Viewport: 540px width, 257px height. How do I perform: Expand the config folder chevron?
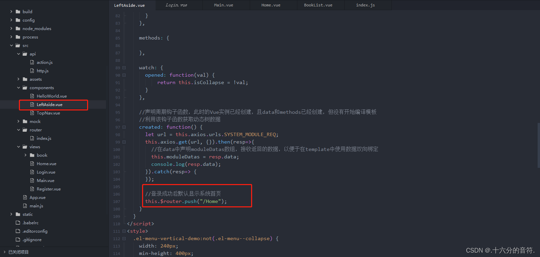(11, 20)
